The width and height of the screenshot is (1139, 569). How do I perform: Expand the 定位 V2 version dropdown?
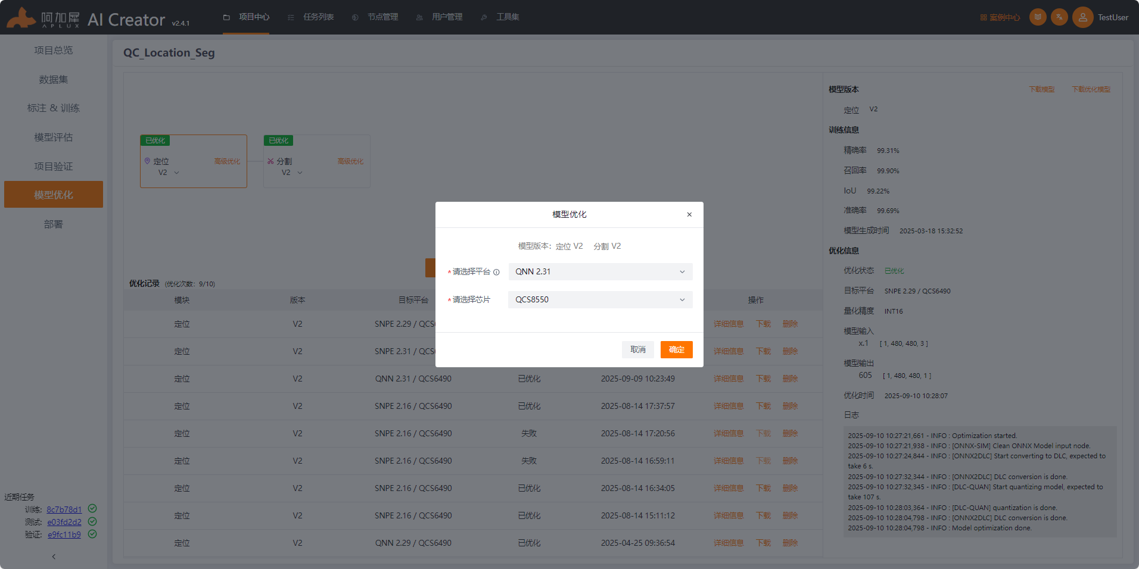pos(169,173)
